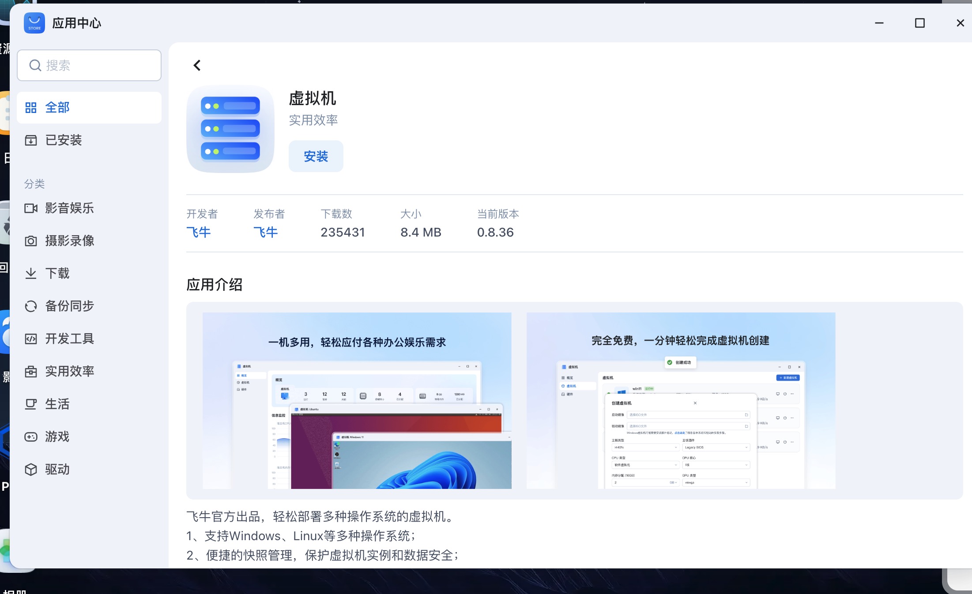This screenshot has width=972, height=594.
Task: Click the 虚拟机 app title
Action: click(313, 98)
